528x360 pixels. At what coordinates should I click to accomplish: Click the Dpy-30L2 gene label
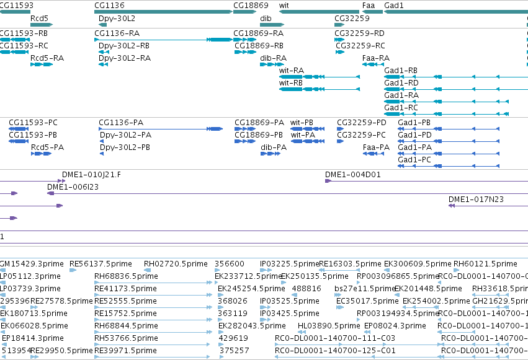tap(117, 18)
